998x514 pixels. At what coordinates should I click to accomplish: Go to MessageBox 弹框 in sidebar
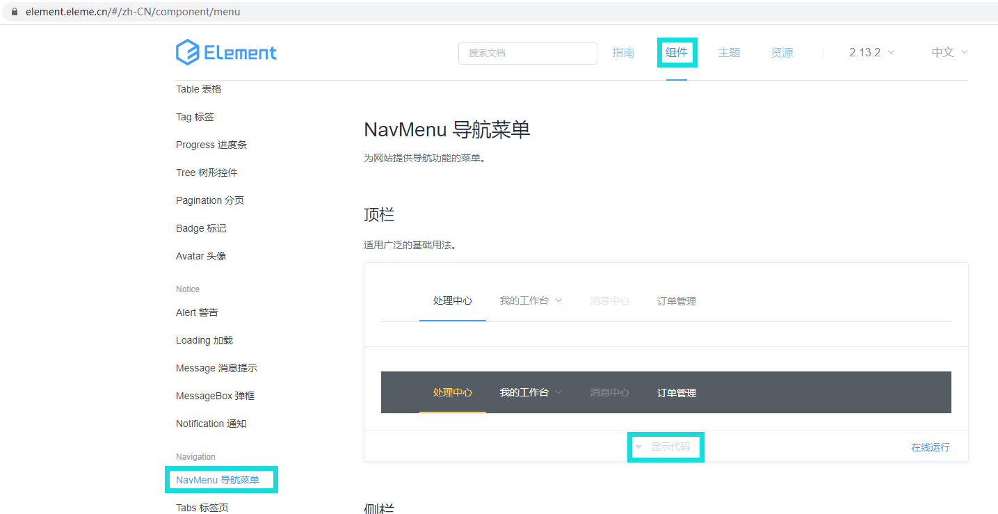[x=215, y=396]
